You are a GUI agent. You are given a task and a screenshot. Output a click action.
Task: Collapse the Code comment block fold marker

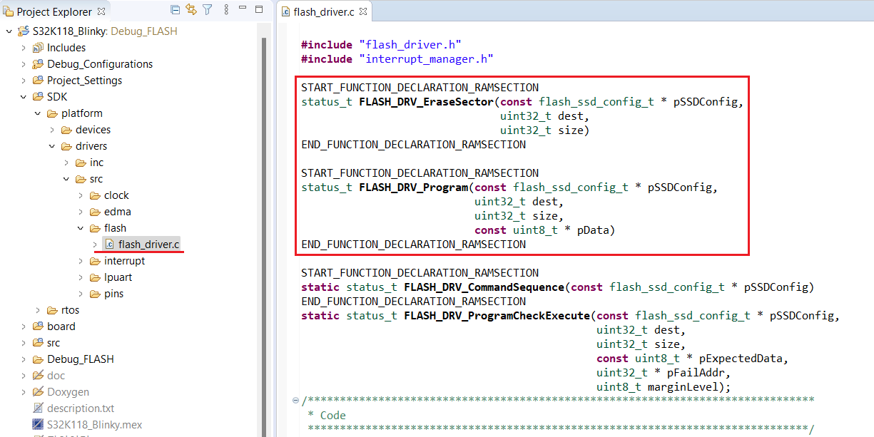[295, 401]
